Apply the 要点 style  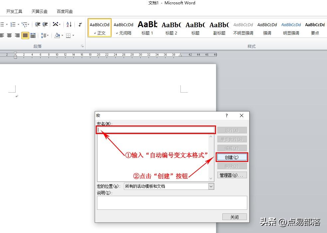315,28
